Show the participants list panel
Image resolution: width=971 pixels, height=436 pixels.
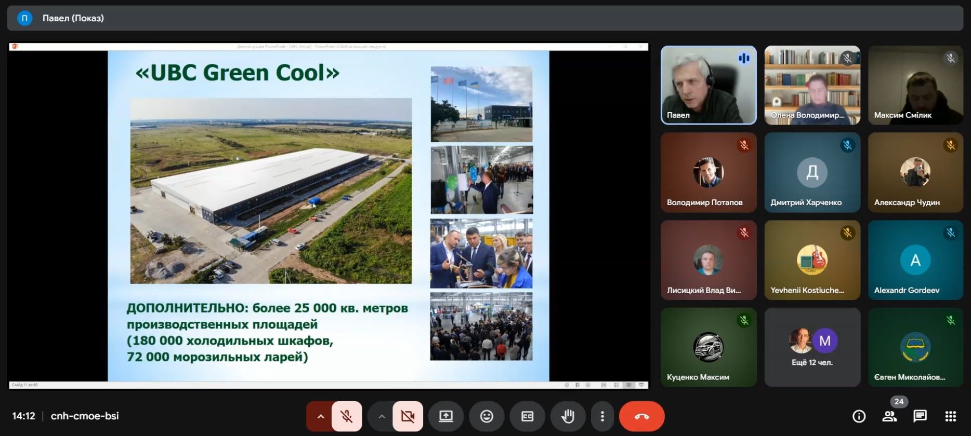tap(889, 416)
